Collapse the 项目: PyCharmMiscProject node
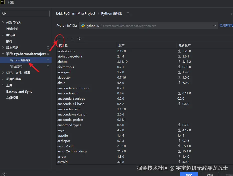This screenshot has height=176, width=233. 3,54
